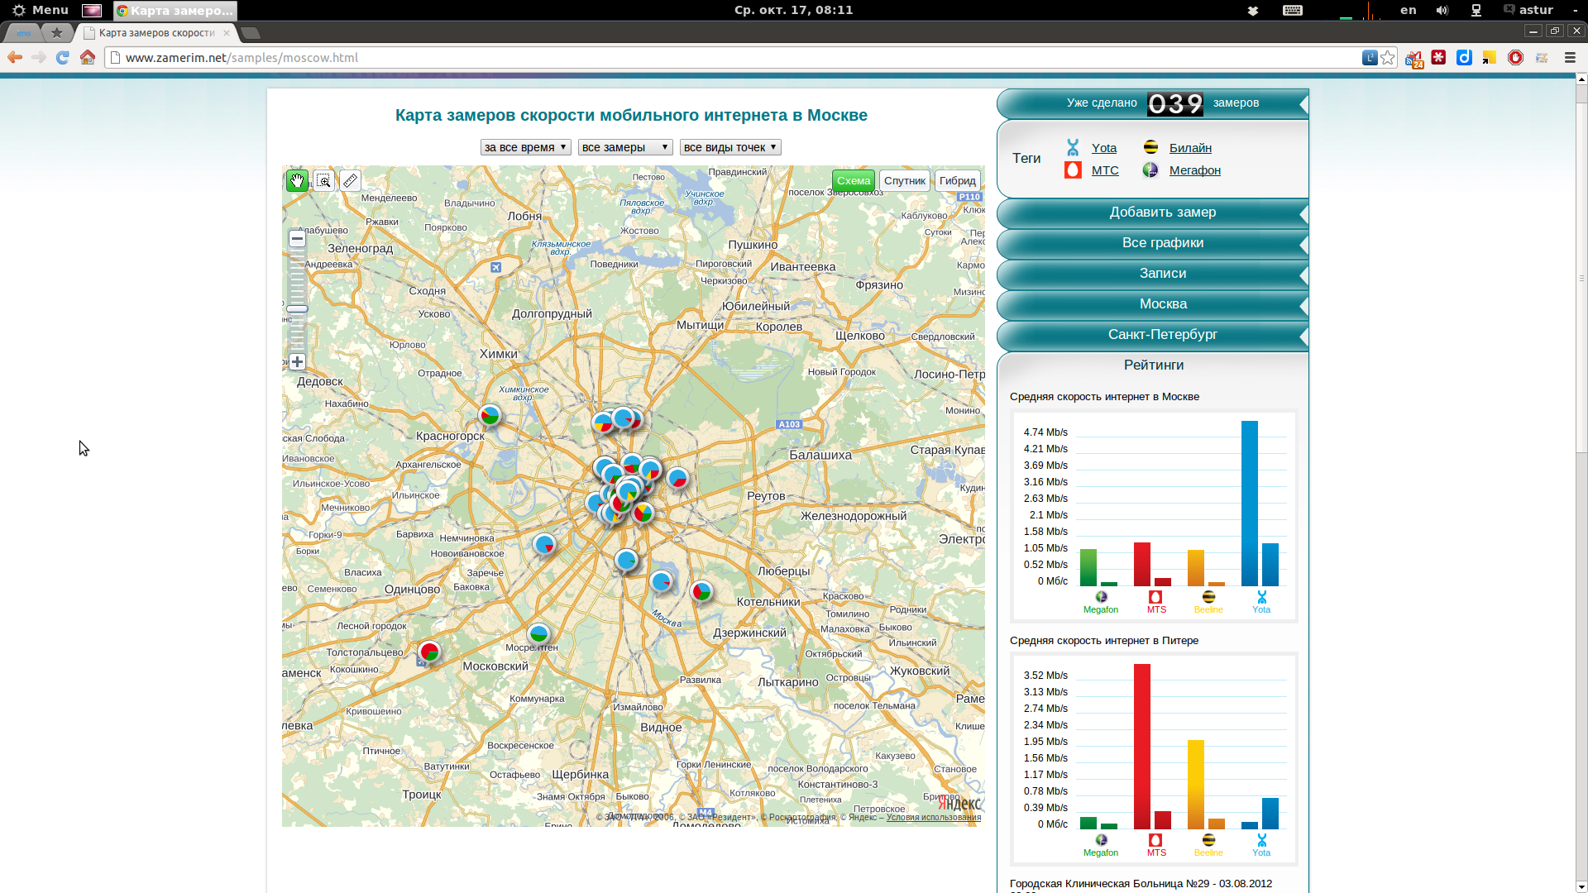1588x893 pixels.
Task: Activate the zoom-to-area magnifier tool
Action: point(323,180)
